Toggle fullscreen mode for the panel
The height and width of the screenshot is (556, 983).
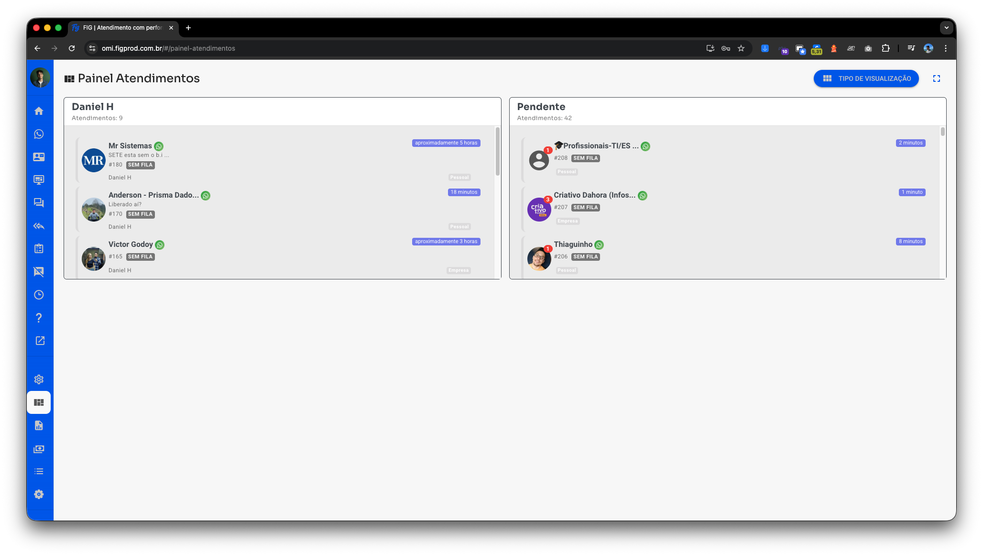(936, 78)
